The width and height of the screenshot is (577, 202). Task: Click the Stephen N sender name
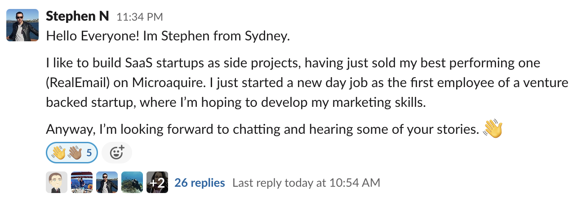77,17
